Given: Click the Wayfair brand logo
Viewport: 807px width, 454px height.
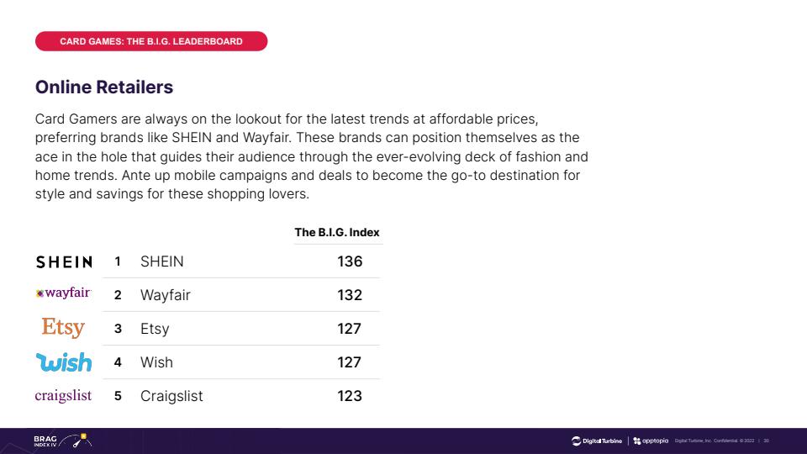Looking at the screenshot, I should coord(63,293).
